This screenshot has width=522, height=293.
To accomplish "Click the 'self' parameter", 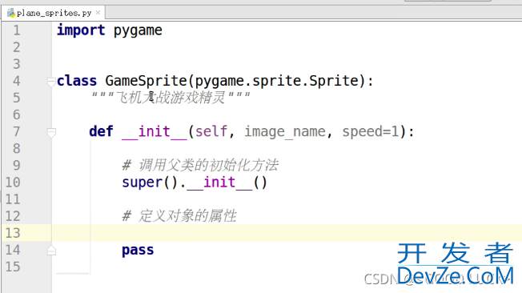I will coord(211,131).
